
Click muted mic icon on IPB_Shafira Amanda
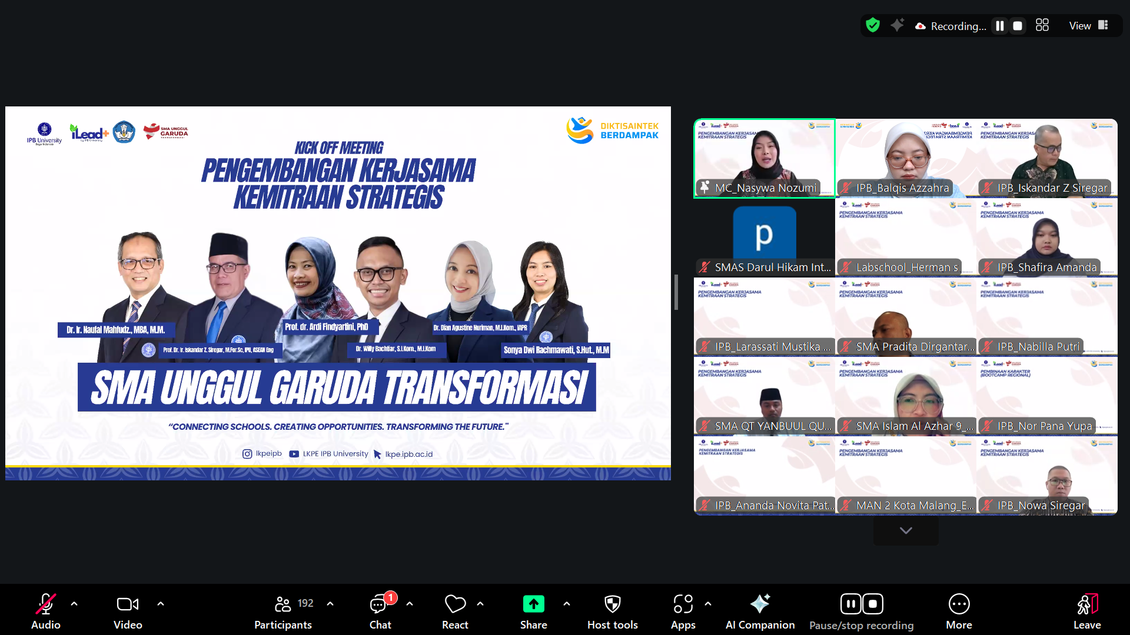pos(987,267)
